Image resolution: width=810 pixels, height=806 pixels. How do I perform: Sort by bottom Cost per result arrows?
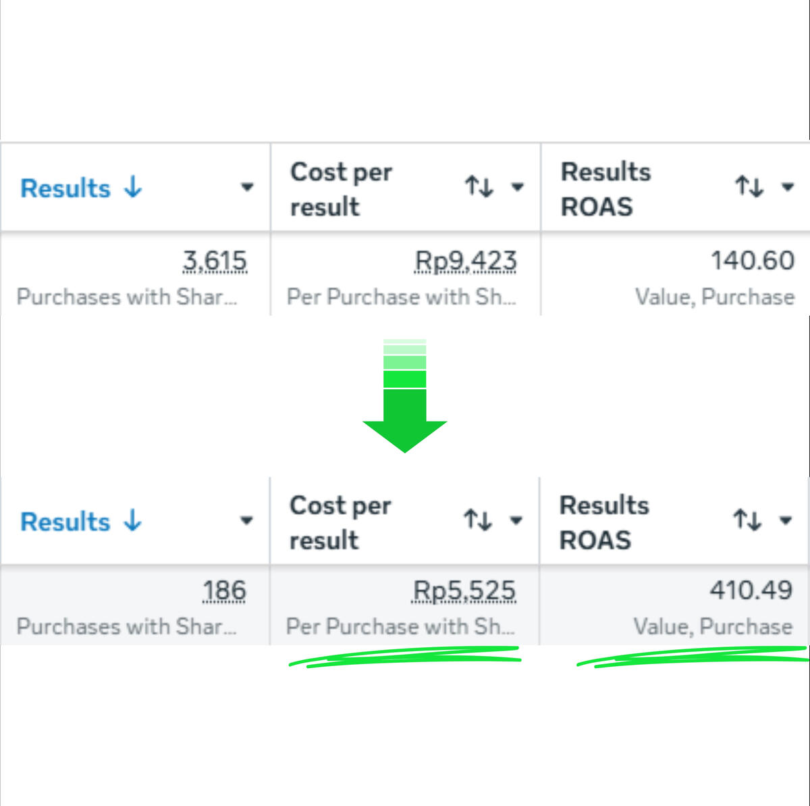[x=478, y=520]
